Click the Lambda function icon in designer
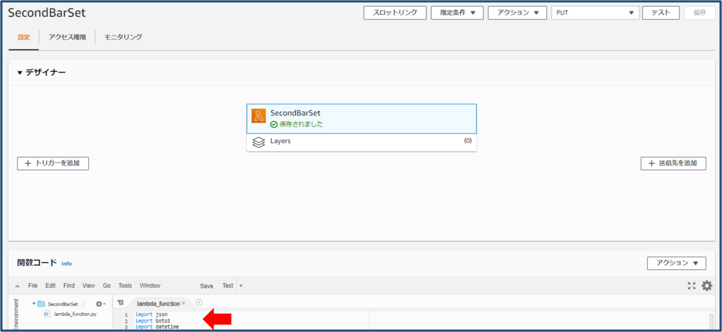This screenshot has width=722, height=332. [259, 116]
